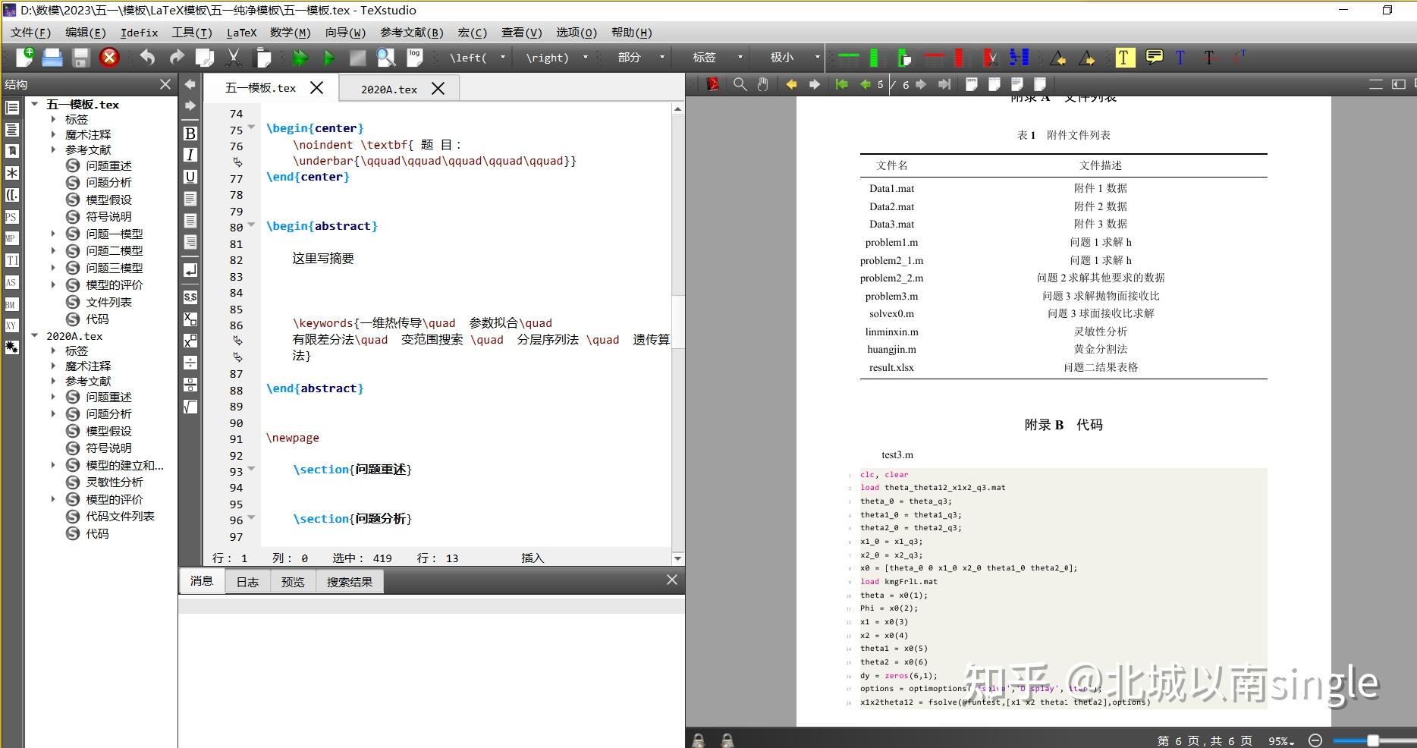Switch to the 2020A.tex editor tab
This screenshot has height=748, width=1417.
coord(388,89)
